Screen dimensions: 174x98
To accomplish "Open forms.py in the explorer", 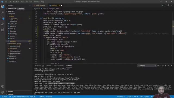I will click(19, 31).
